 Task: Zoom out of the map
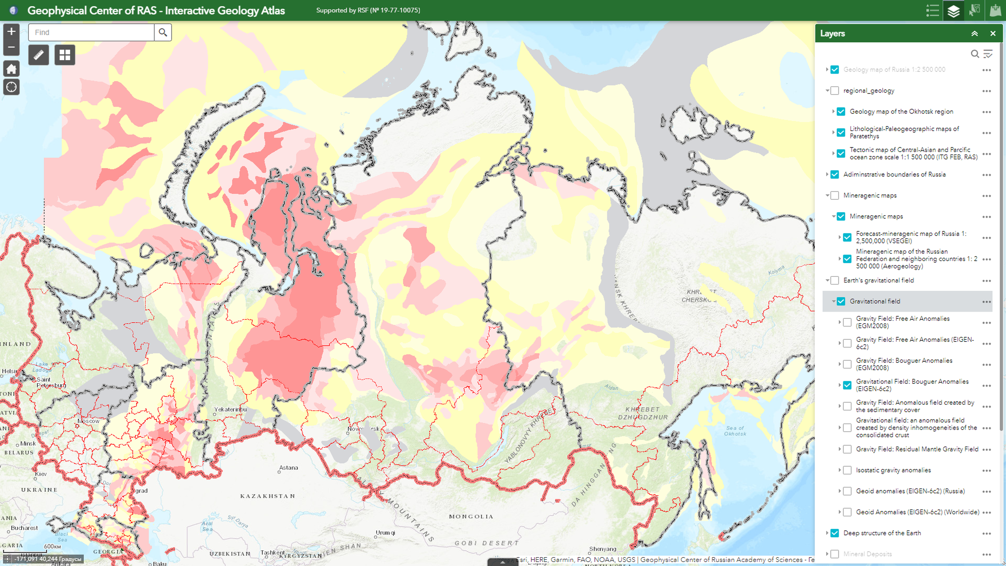(x=11, y=47)
